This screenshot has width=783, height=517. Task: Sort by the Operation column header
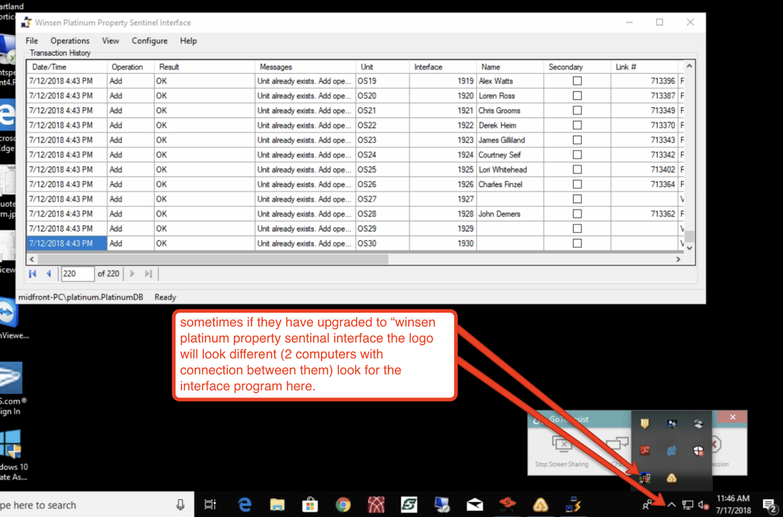click(x=131, y=67)
